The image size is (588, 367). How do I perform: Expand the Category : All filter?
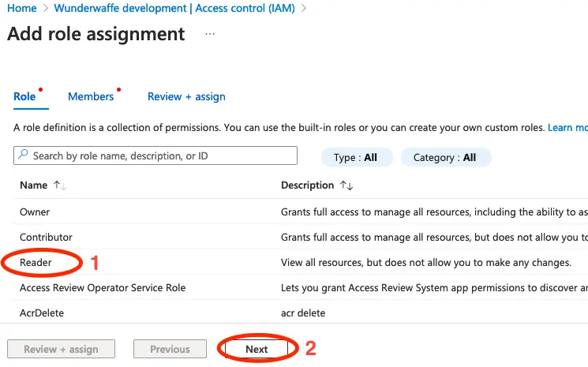(x=445, y=157)
